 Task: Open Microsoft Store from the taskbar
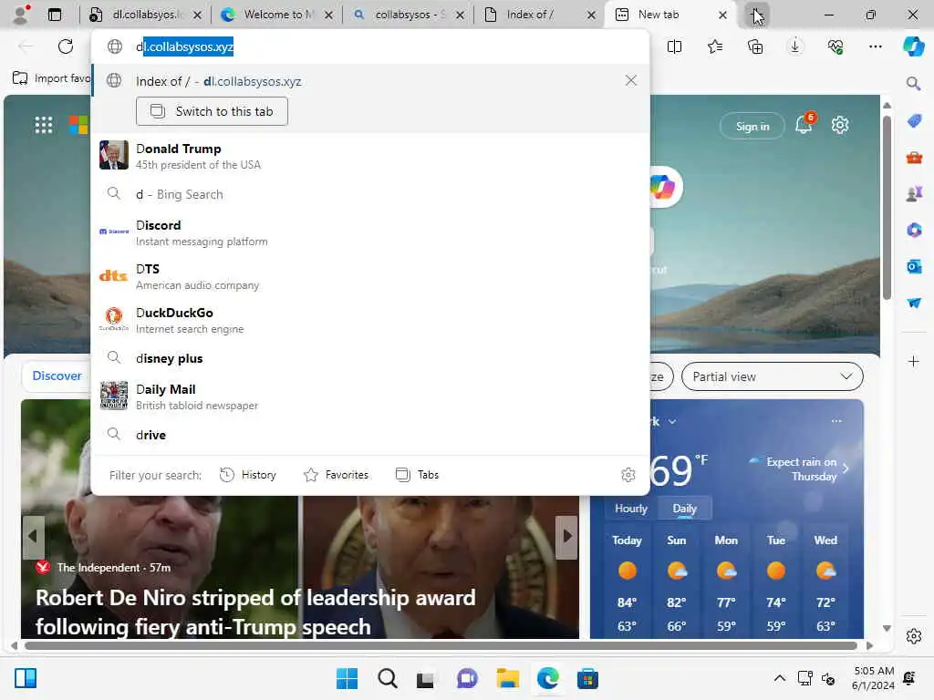coord(587,678)
